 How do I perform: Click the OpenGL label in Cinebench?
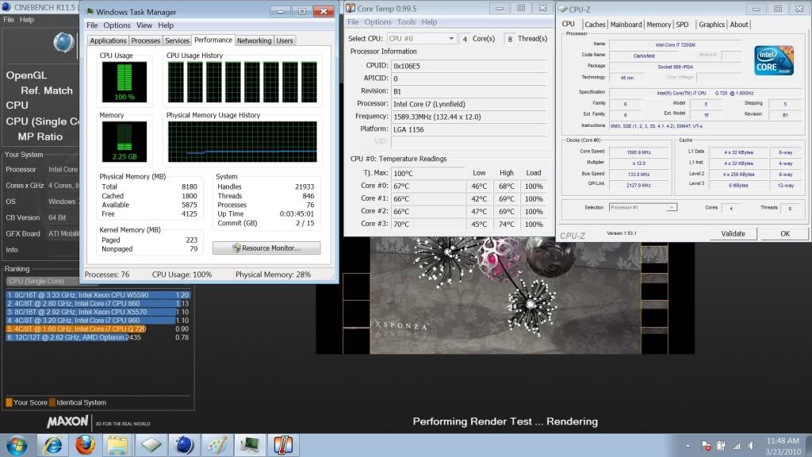26,75
